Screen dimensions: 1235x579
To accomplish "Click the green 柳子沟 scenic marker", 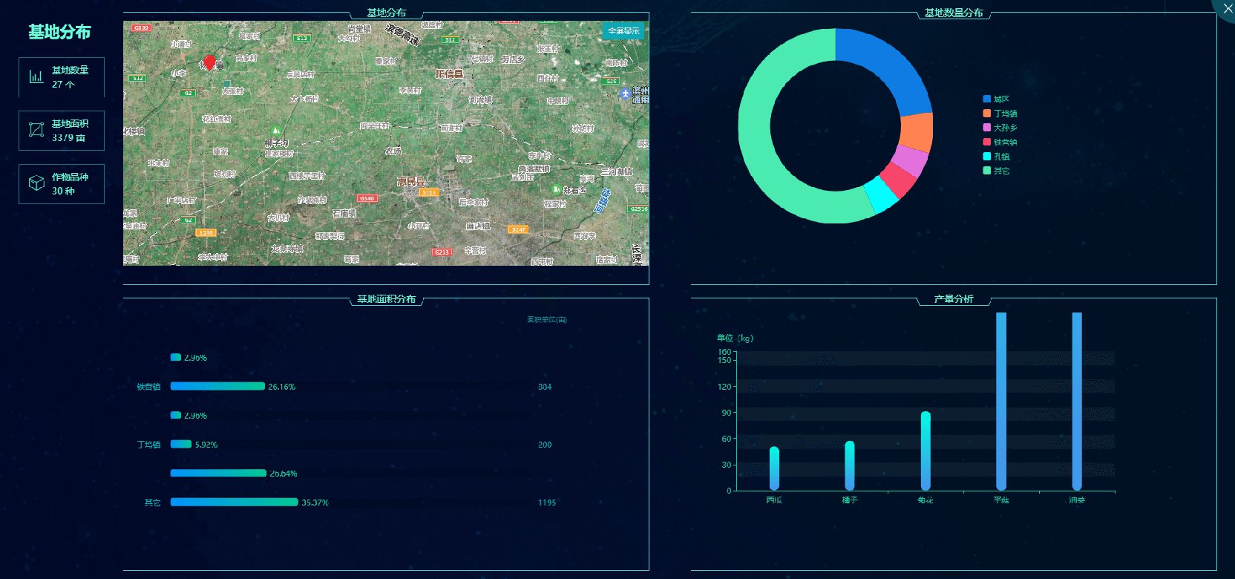I will click(x=276, y=131).
